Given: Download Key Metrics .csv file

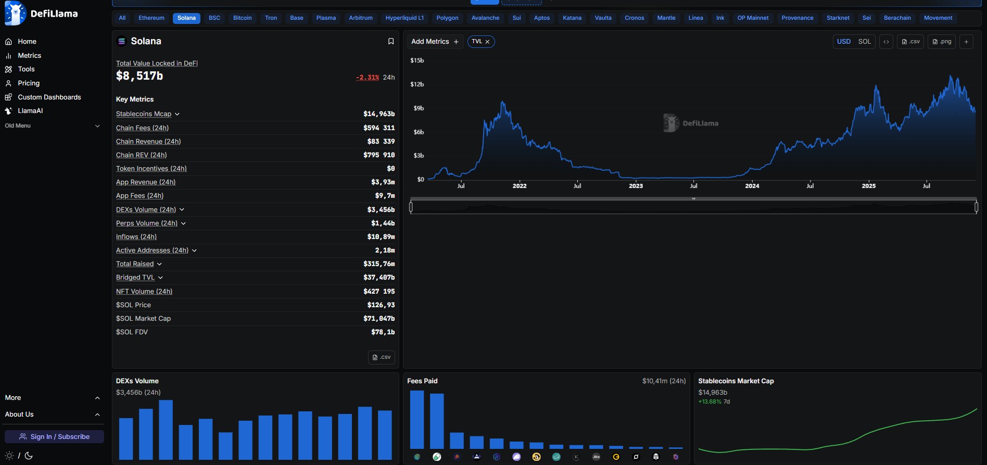Looking at the screenshot, I should tap(382, 357).
